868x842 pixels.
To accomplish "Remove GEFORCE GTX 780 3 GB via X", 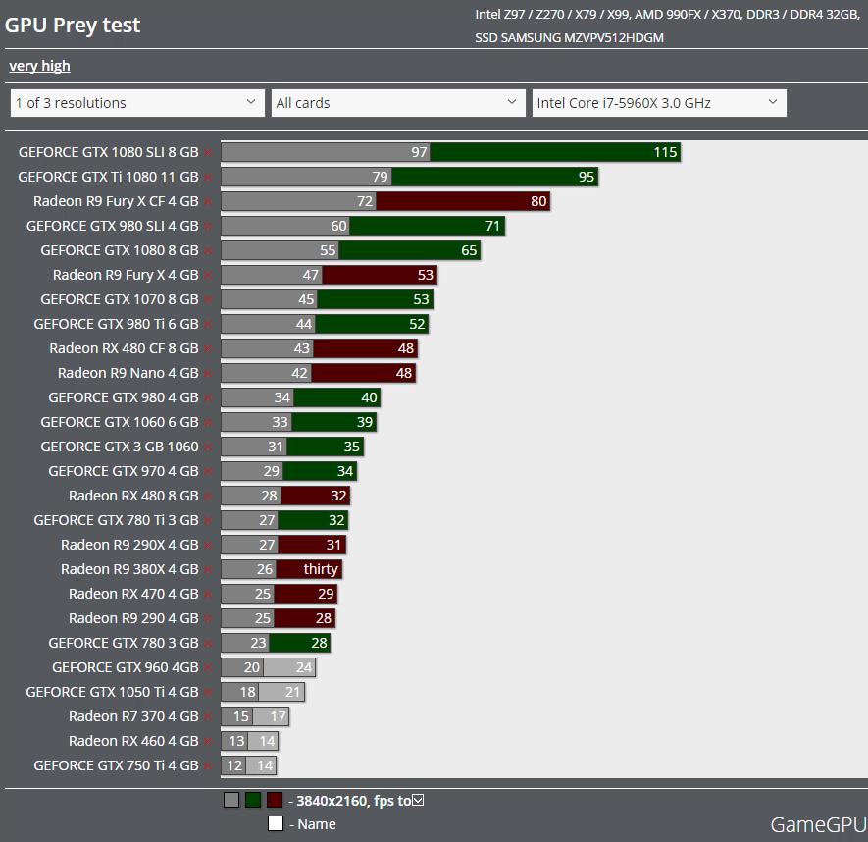I will pos(208,643).
